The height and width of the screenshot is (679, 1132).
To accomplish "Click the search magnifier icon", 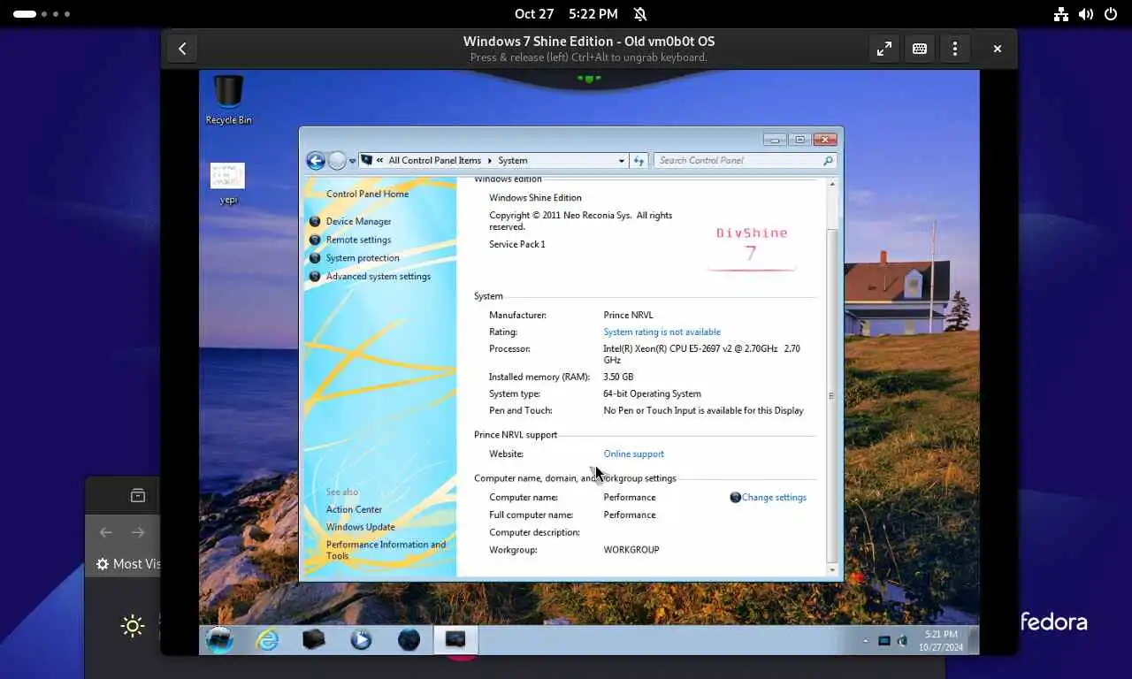I will (828, 161).
